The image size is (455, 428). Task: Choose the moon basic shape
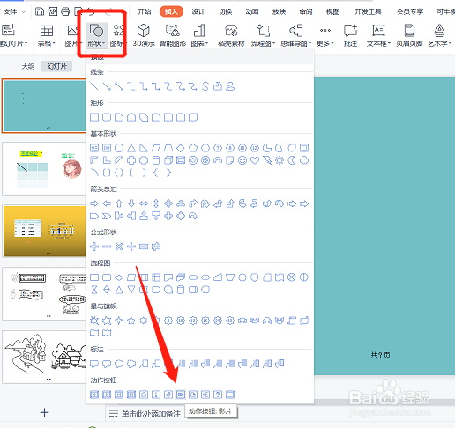click(292, 160)
